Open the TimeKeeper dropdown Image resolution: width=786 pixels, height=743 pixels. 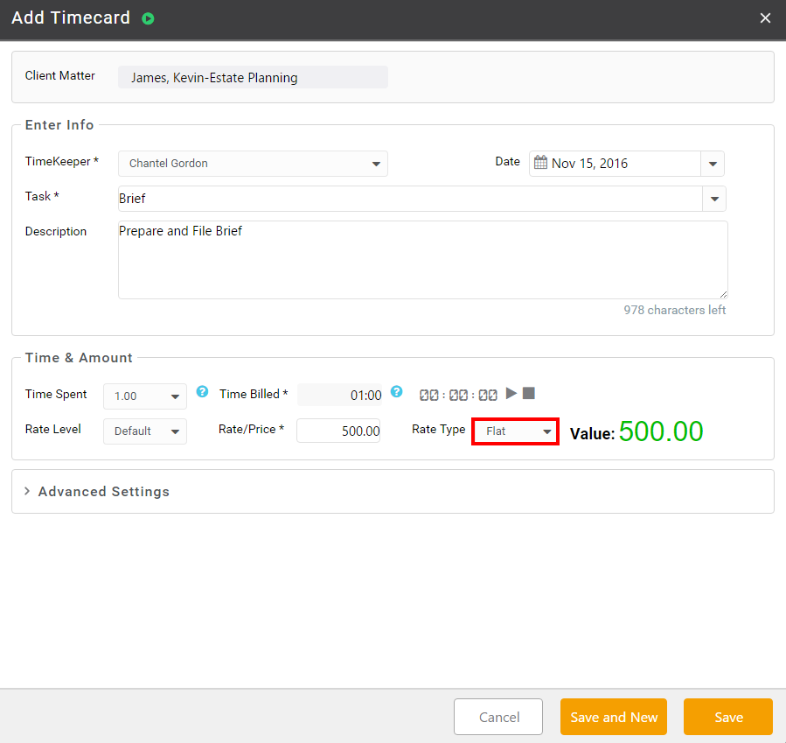(253, 164)
